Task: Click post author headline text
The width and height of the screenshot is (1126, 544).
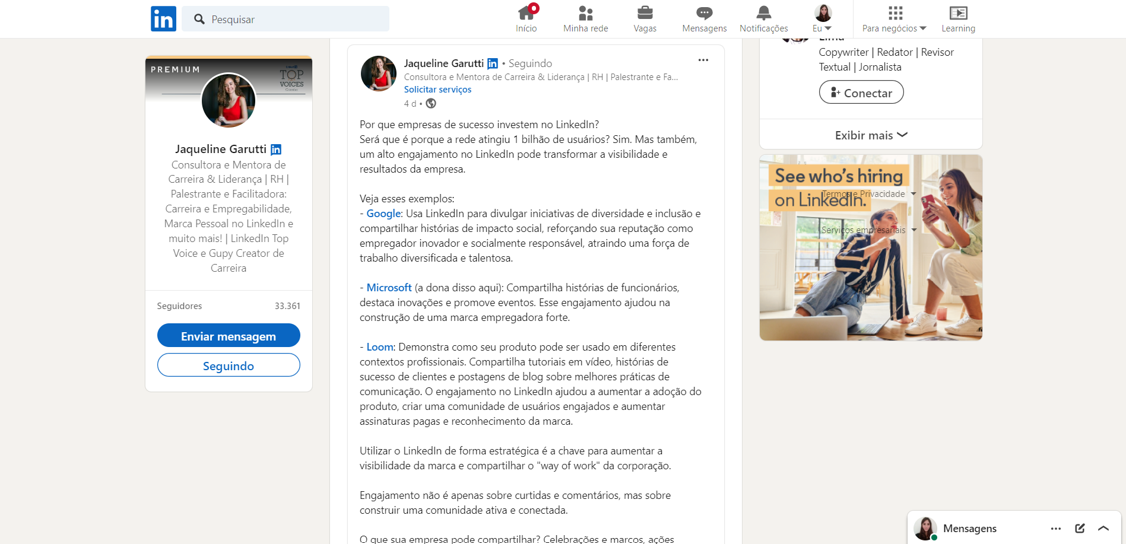Action: pyautogui.click(x=541, y=77)
